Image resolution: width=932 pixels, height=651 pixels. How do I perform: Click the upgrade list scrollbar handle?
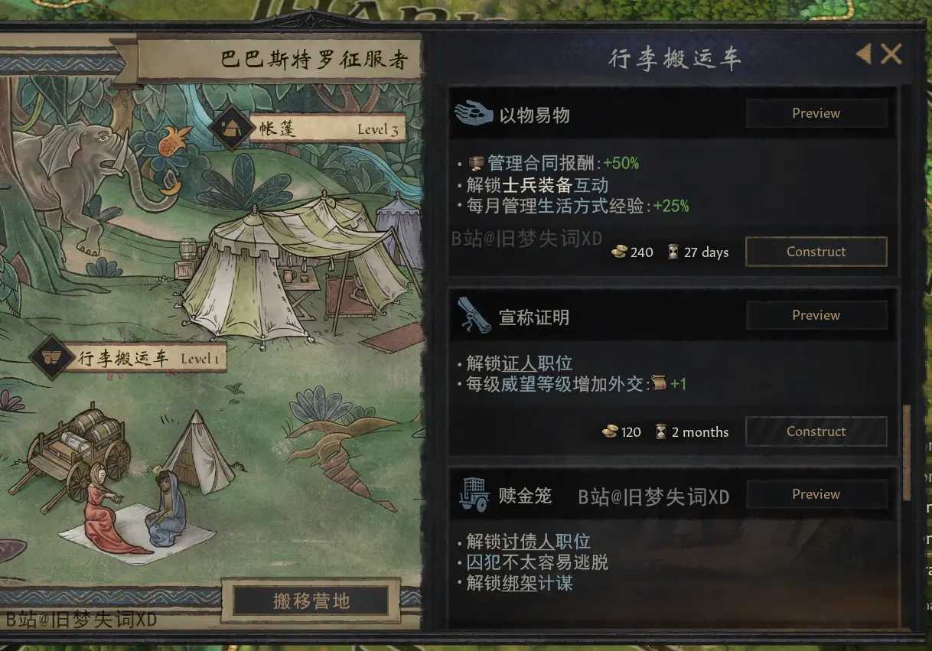coord(908,453)
